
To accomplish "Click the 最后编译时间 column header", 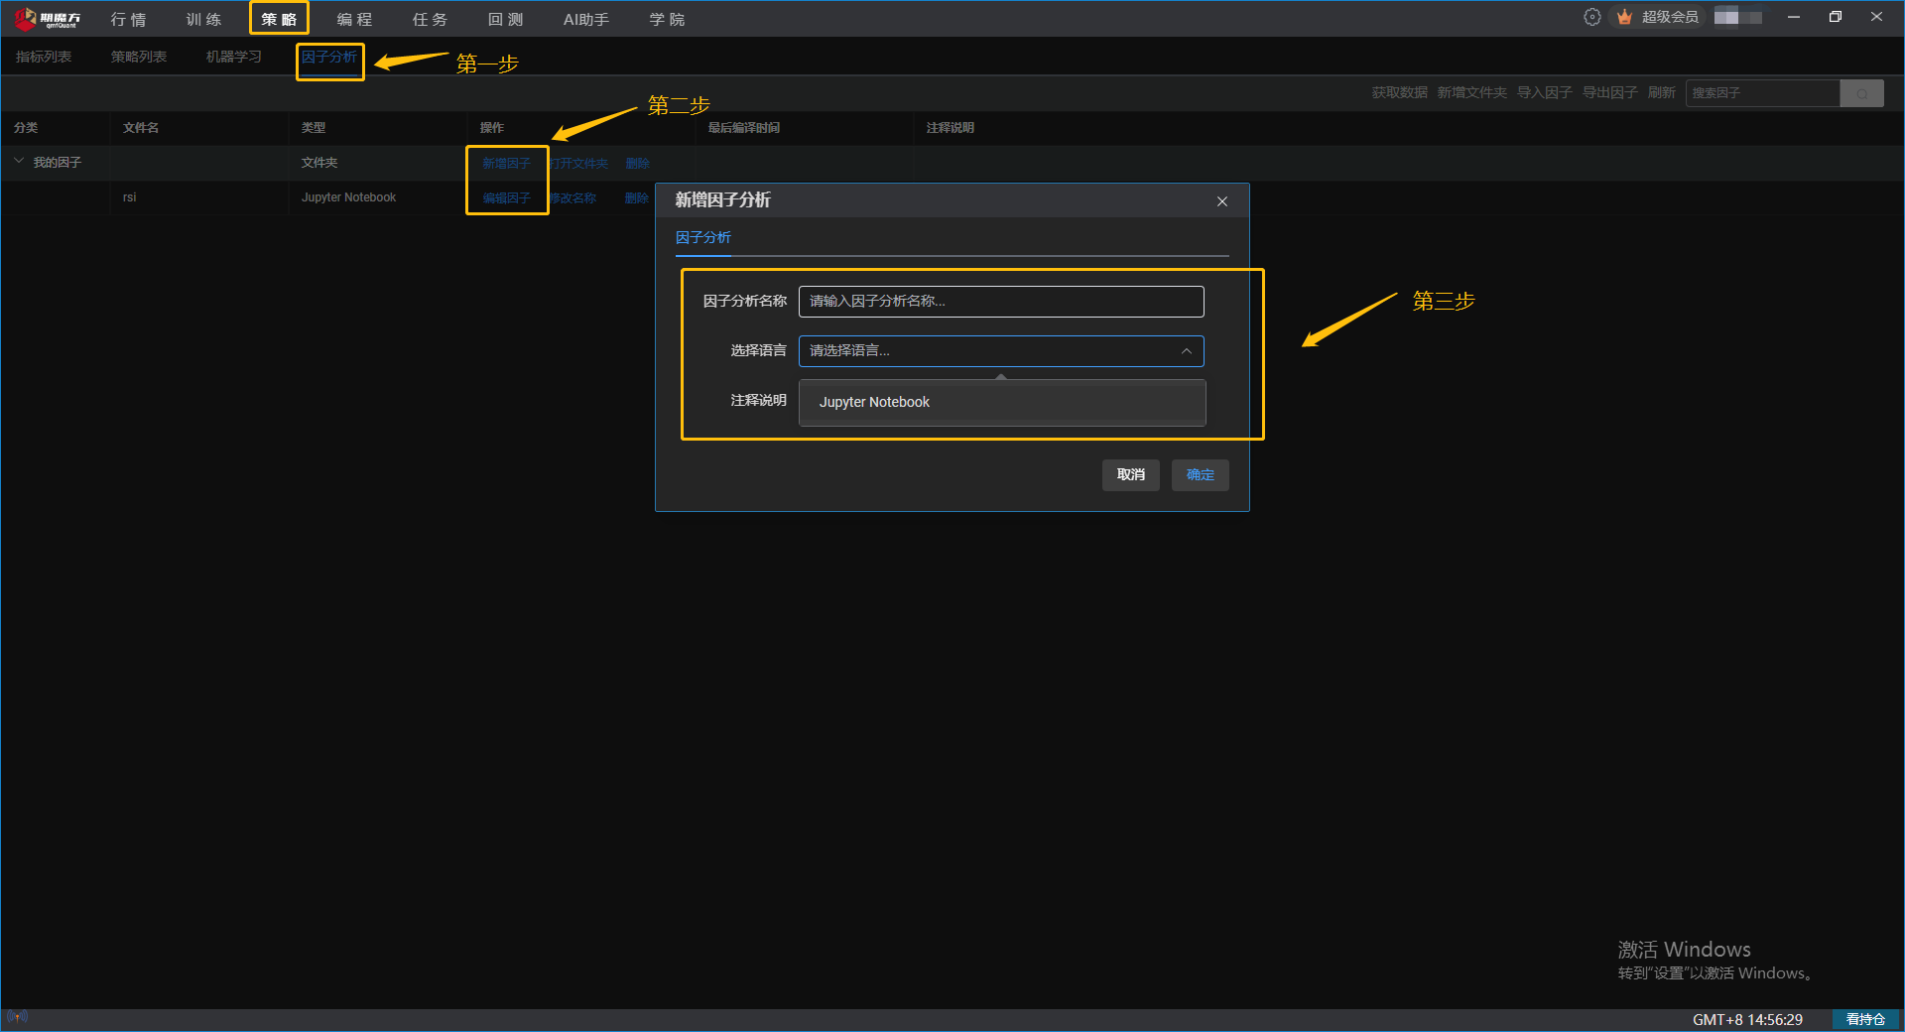I will [744, 128].
